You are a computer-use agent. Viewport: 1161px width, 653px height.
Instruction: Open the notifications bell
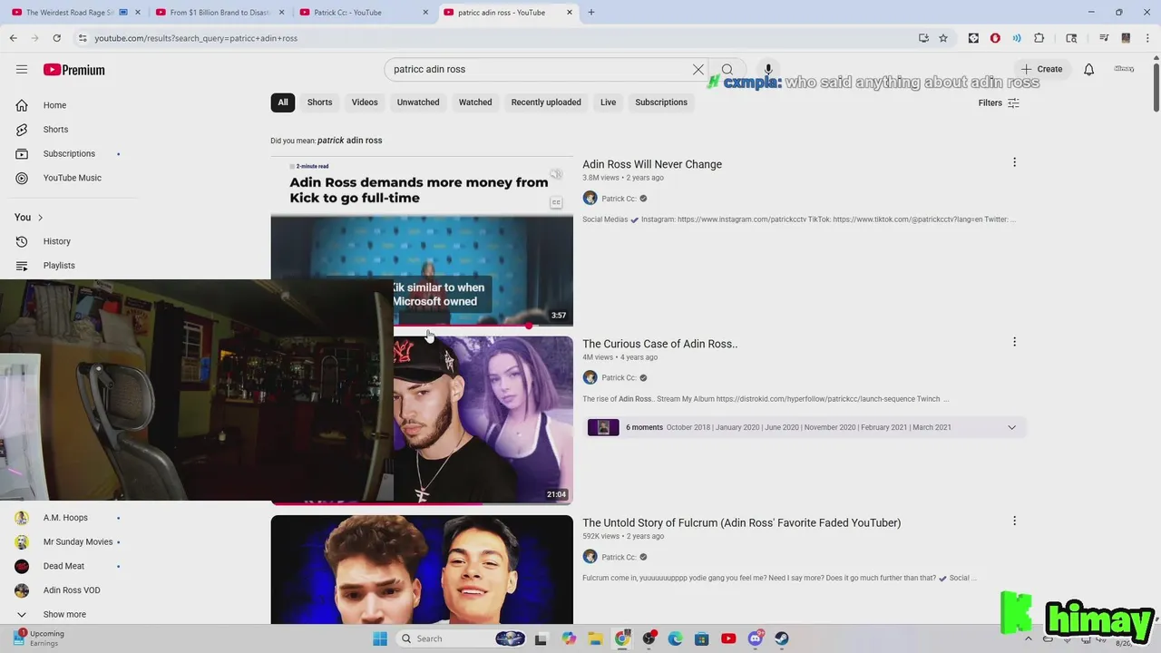[x=1088, y=69]
